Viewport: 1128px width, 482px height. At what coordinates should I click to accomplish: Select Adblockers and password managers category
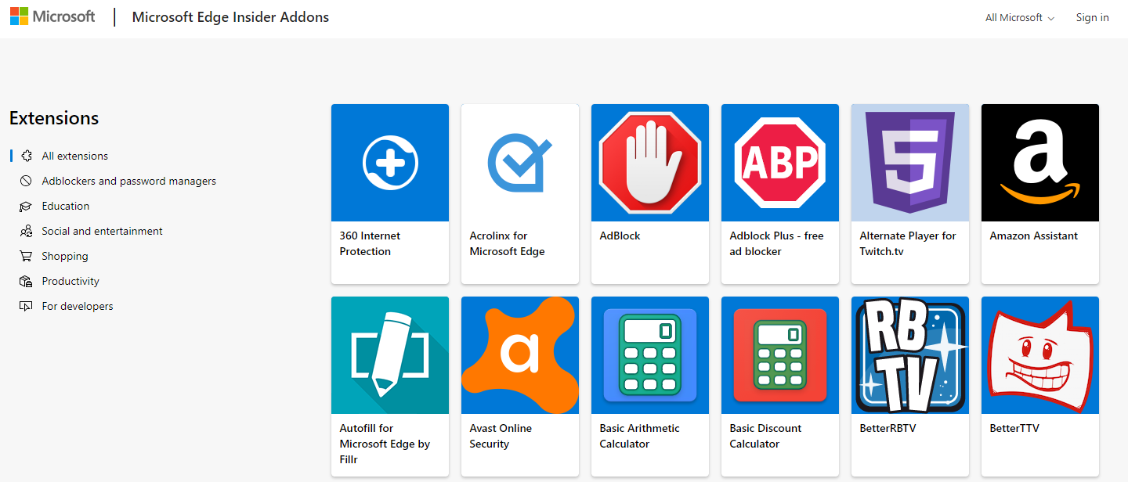click(129, 181)
